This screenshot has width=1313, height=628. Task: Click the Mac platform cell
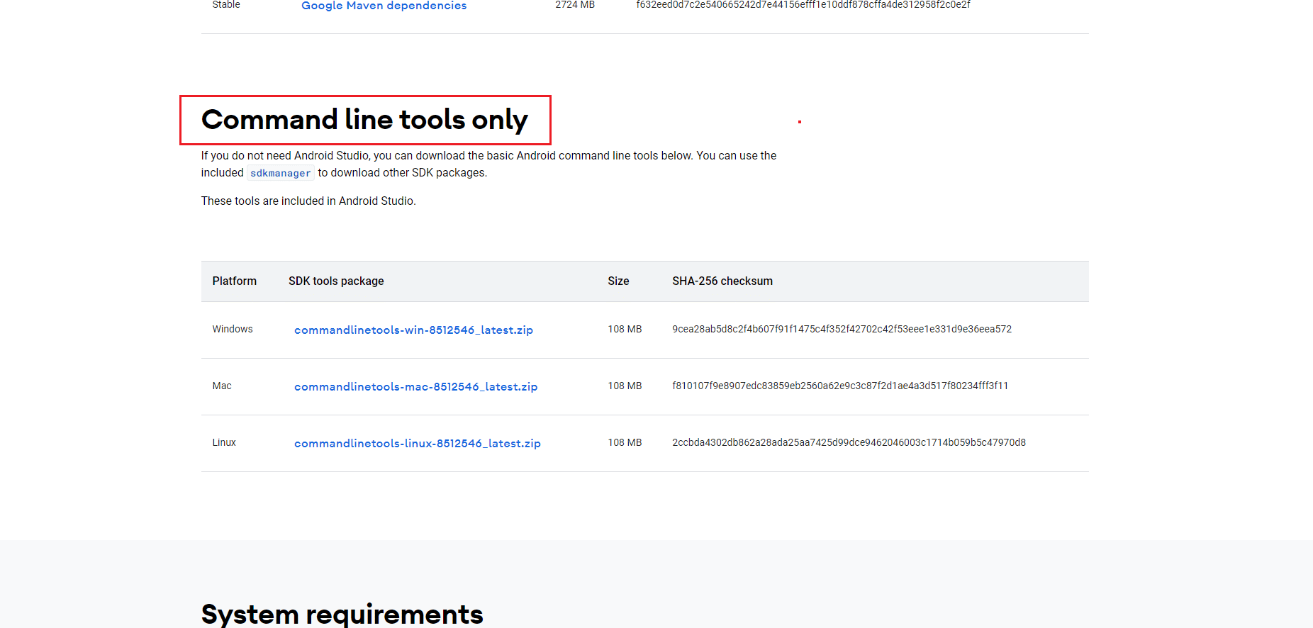222,386
